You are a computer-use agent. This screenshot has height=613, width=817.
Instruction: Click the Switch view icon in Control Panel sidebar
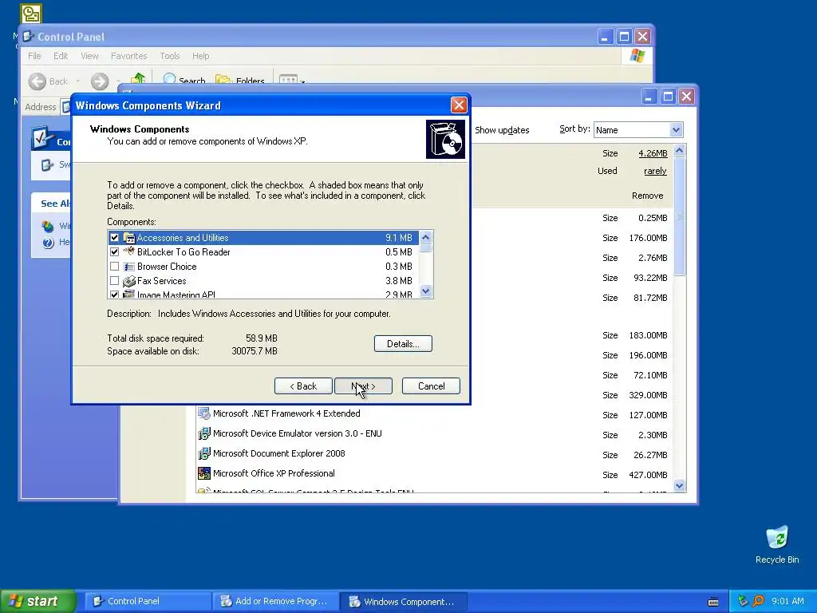pos(47,164)
